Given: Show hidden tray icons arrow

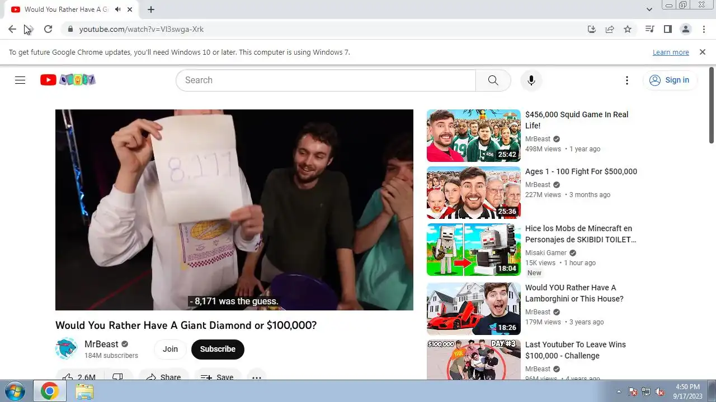Looking at the screenshot, I should click(x=619, y=391).
